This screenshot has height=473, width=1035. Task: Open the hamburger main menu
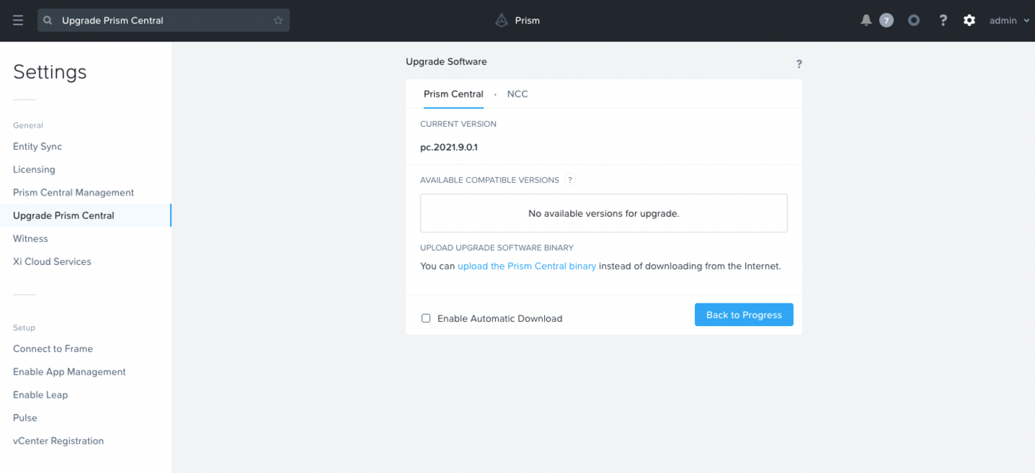click(18, 21)
